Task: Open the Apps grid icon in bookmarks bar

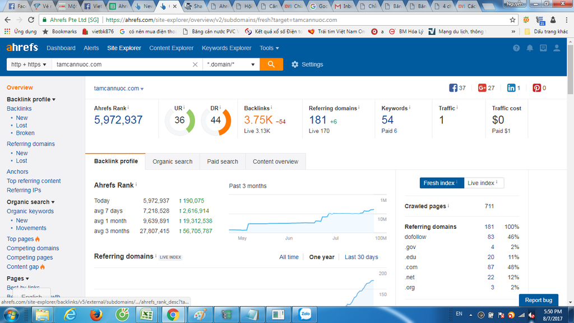Action: click(7, 31)
